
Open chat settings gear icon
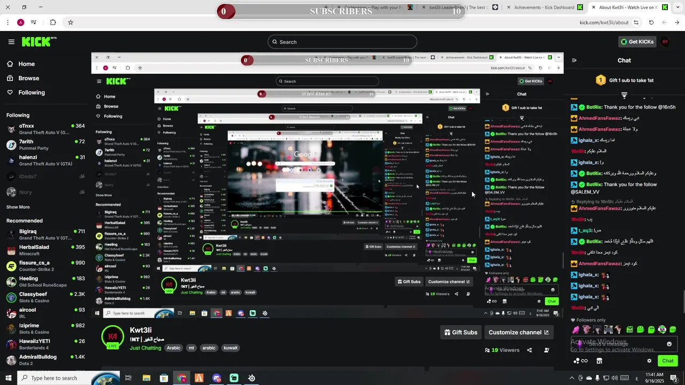pos(649,361)
